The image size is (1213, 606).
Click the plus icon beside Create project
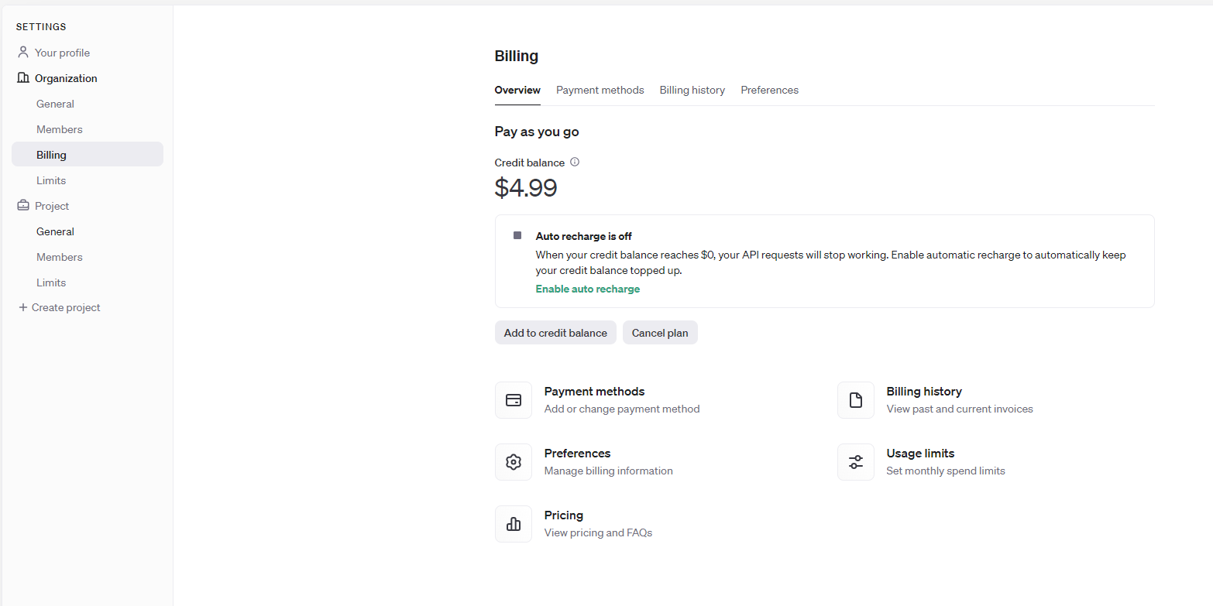[x=23, y=307]
